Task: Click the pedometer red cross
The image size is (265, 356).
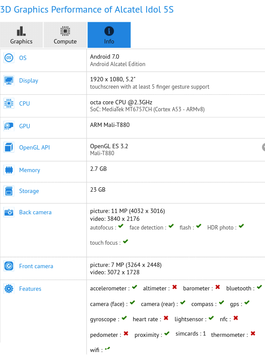Action: tap(126, 333)
